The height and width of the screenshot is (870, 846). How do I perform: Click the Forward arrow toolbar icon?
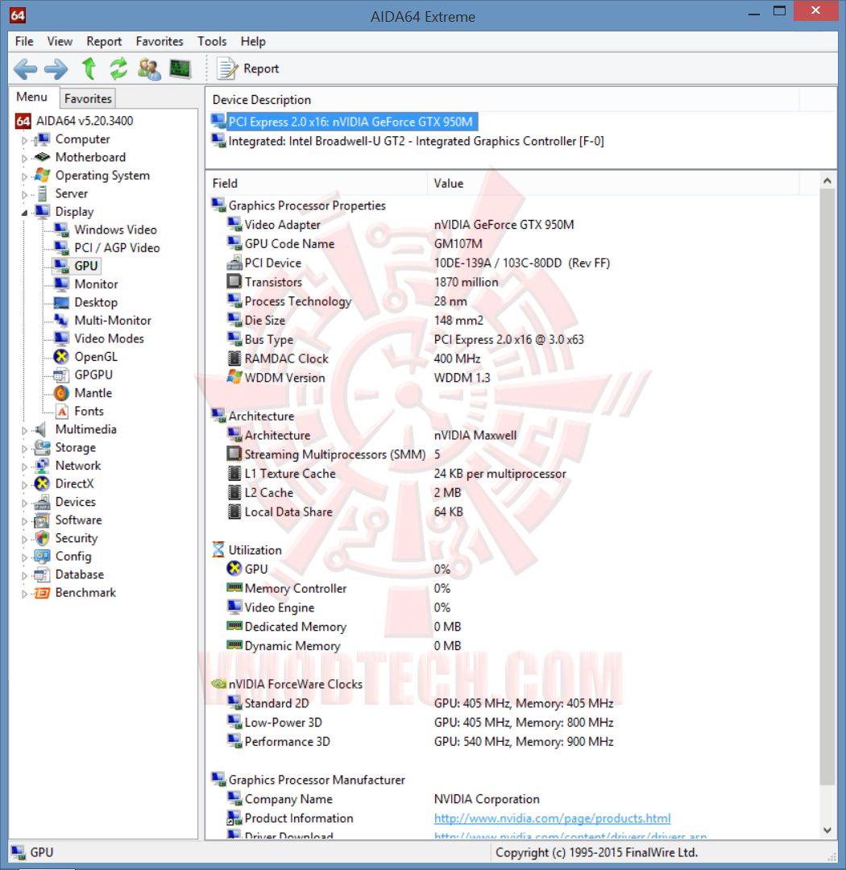(x=56, y=68)
